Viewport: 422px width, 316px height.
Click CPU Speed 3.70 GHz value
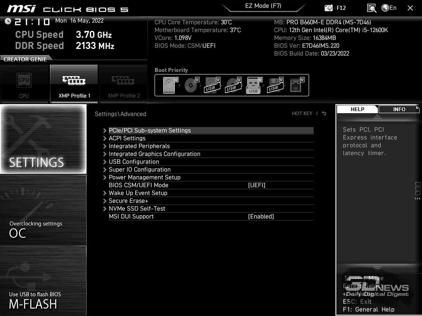tap(94, 35)
